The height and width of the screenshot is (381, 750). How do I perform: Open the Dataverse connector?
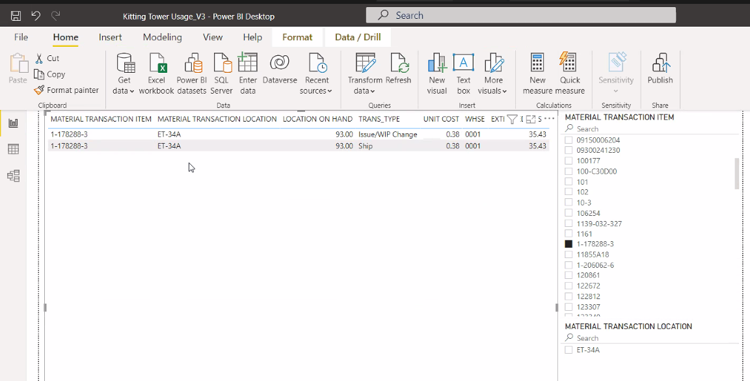[x=280, y=69]
